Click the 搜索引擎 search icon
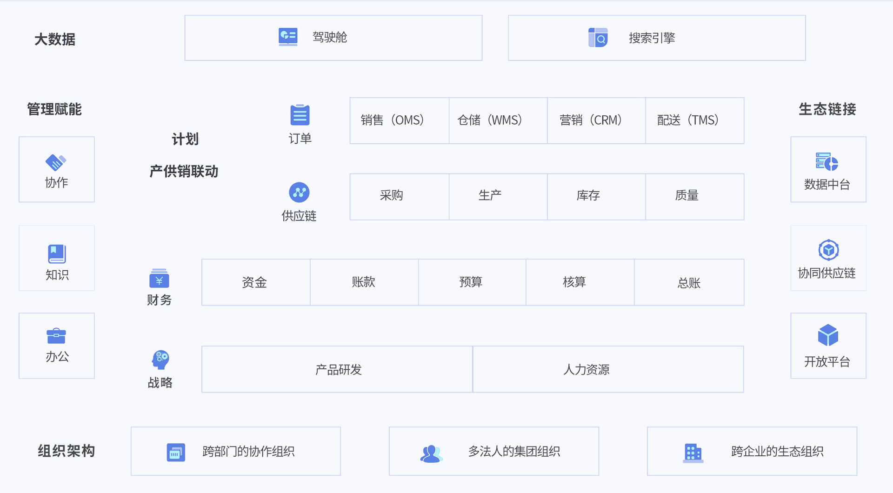893x493 pixels. (x=598, y=38)
